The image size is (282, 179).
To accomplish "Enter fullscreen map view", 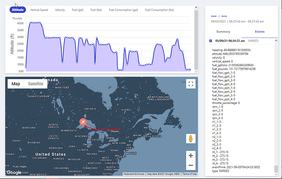I will 190,84.
